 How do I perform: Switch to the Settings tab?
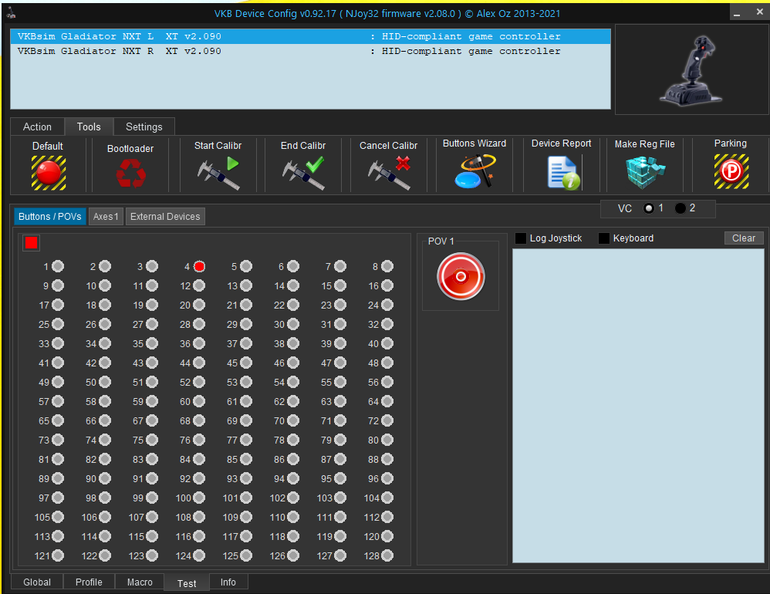click(x=144, y=127)
